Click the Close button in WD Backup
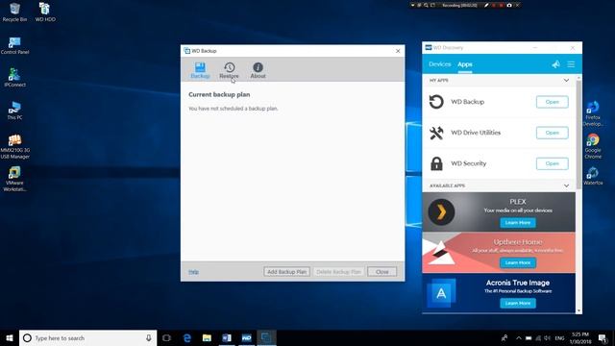 pos(382,271)
